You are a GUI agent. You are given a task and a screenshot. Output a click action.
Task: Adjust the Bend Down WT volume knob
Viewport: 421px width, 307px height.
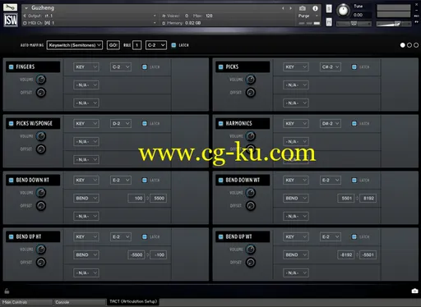point(251,193)
